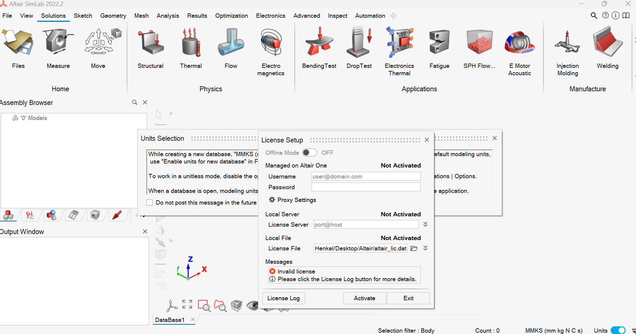Image resolution: width=636 pixels, height=334 pixels.
Task: Click the red arrow tab below the Assembly Browser
Action: pos(117,215)
